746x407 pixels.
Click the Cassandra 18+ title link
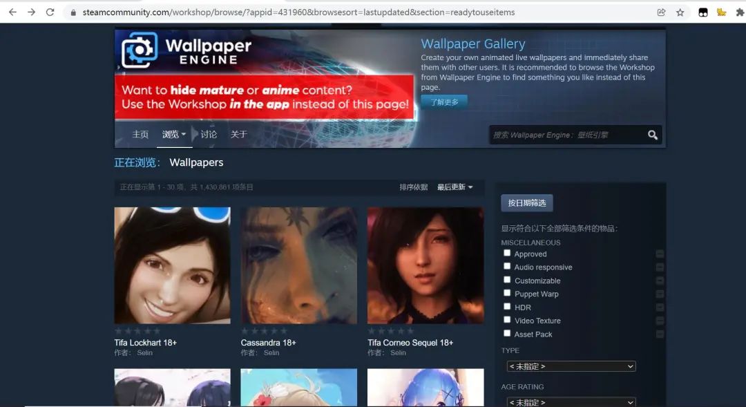[x=268, y=342]
